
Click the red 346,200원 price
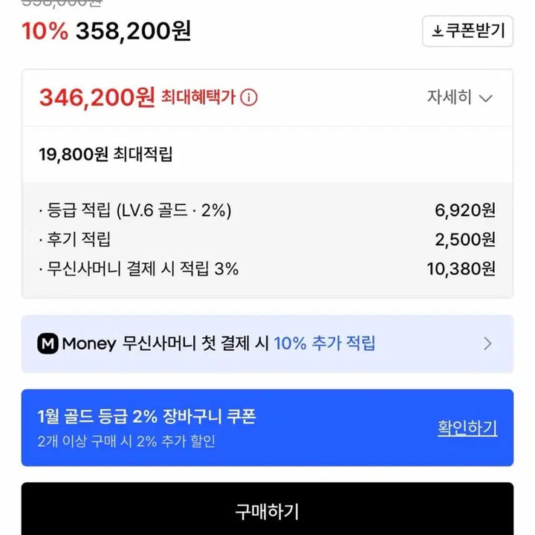click(97, 97)
